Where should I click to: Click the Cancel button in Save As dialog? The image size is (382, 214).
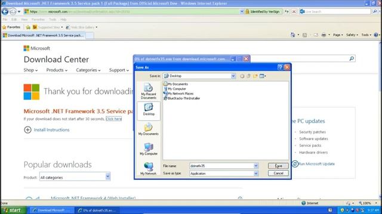[x=278, y=173]
